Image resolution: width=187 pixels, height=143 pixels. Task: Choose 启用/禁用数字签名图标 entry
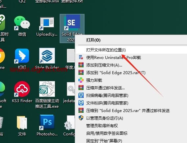point(131,133)
